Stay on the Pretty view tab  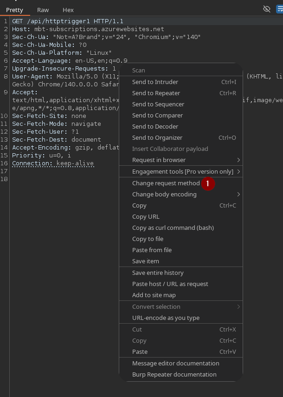(x=14, y=10)
